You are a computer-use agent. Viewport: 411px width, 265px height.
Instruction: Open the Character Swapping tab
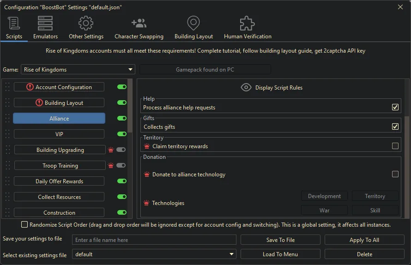[139, 28]
